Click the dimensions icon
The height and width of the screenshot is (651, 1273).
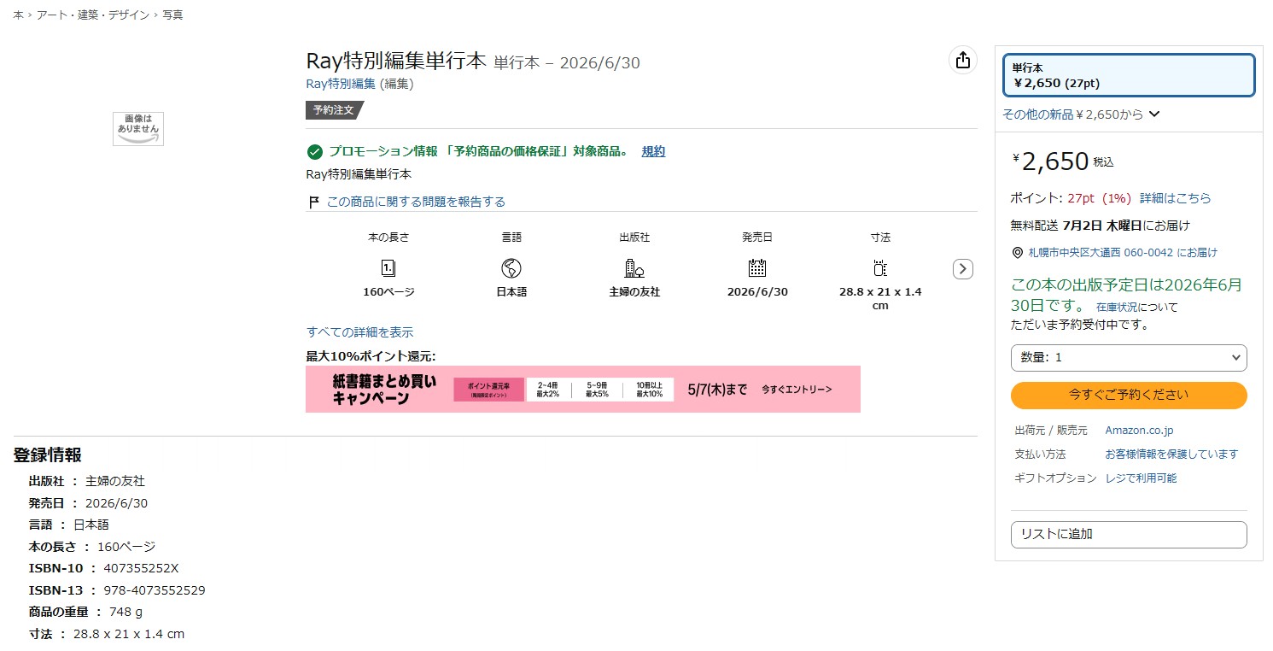(x=880, y=268)
